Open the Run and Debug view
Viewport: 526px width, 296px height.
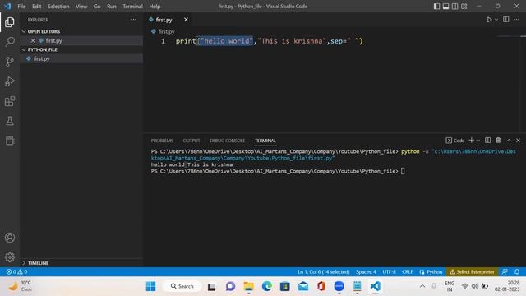pyautogui.click(x=10, y=81)
